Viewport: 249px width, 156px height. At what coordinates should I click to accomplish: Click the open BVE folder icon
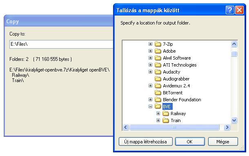[158, 106]
